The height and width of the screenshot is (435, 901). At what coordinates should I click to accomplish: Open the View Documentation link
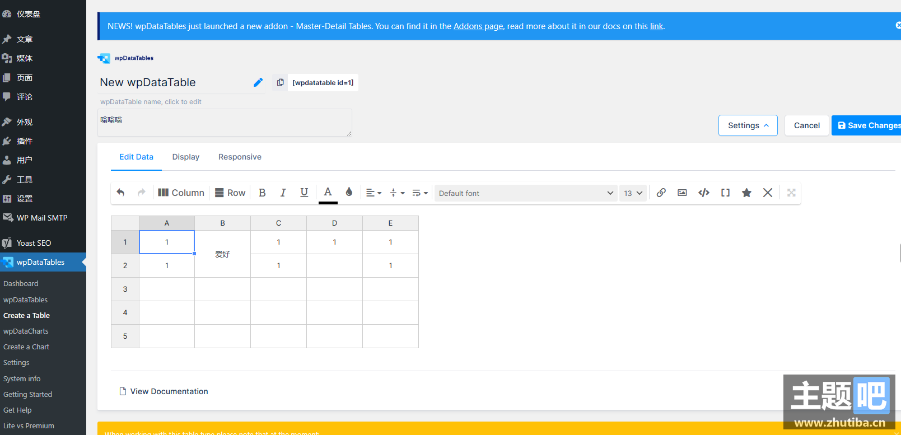click(x=164, y=391)
